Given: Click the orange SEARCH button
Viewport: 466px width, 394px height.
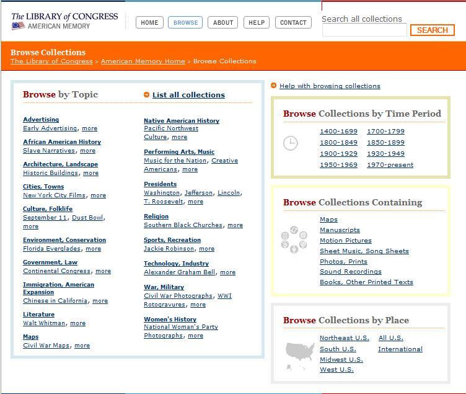Looking at the screenshot, I should tap(432, 30).
